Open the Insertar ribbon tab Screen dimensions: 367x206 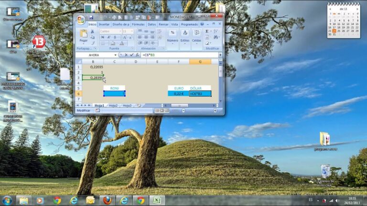point(104,24)
